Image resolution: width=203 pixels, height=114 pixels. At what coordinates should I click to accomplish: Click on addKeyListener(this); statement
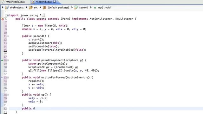coord(45,43)
